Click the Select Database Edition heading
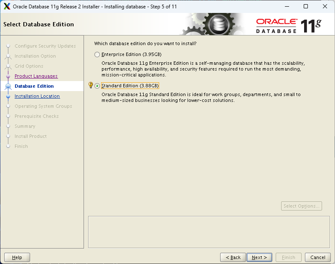Screen dimensions: 335x264 [x=39, y=24]
